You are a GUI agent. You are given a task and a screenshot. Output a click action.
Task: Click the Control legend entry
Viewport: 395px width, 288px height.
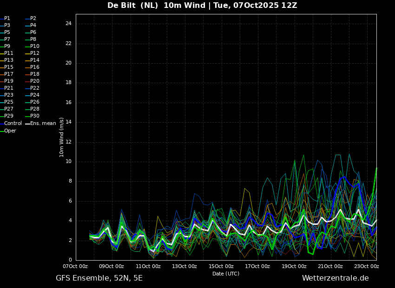11,124
